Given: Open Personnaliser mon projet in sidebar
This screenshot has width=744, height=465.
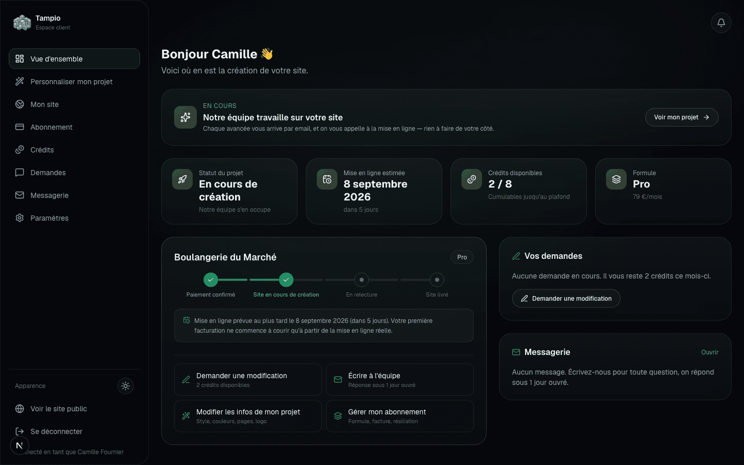Looking at the screenshot, I should (74, 82).
